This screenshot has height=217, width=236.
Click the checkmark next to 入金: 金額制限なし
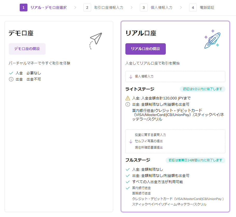[128, 169]
